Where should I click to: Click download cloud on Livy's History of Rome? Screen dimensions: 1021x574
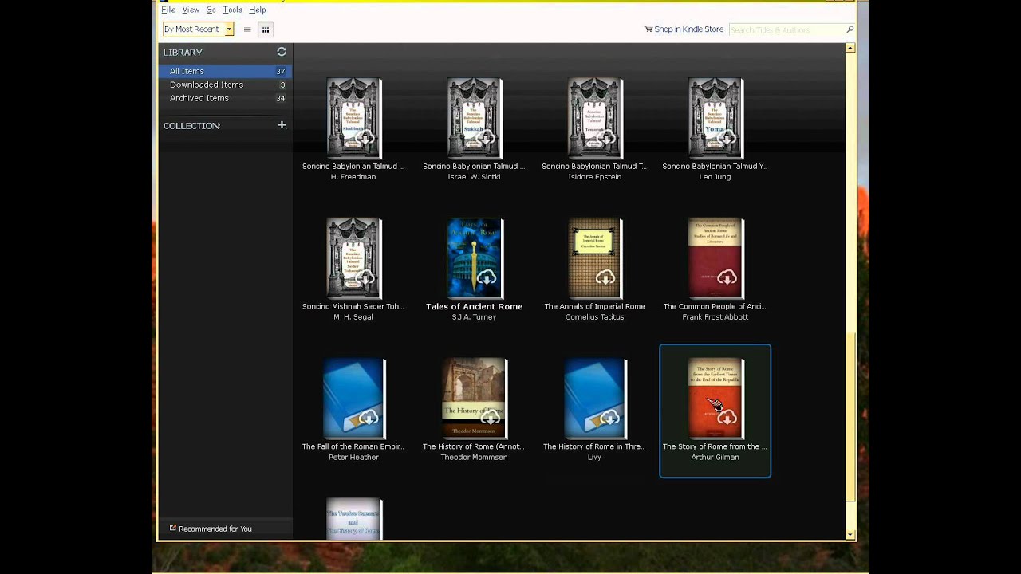[609, 418]
